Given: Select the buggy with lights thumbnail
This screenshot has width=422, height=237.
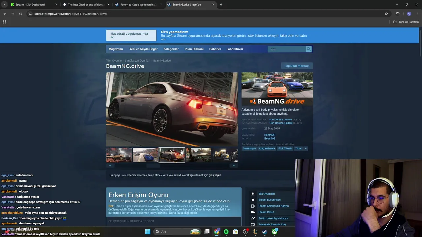Looking at the screenshot, I should point(225,155).
